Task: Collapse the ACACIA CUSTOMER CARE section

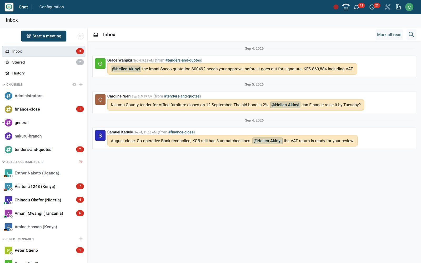Action: 23,162
